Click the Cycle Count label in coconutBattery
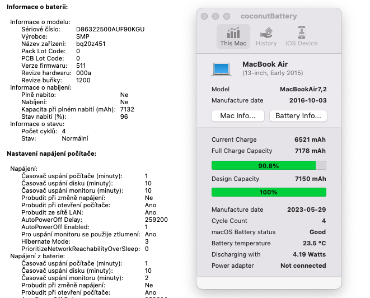This screenshot has height=298, width=370. coord(230,221)
